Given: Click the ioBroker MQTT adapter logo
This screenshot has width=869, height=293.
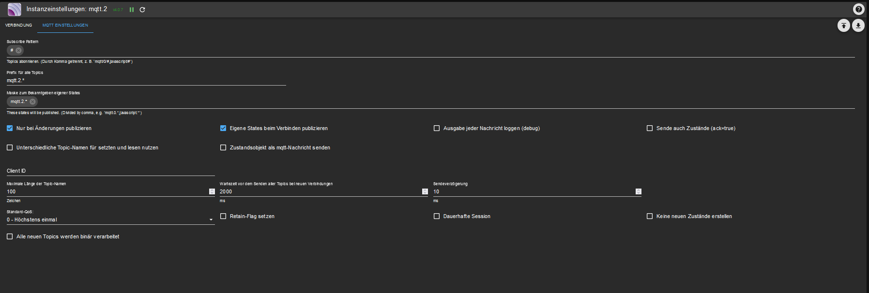Looking at the screenshot, I should tap(15, 9).
